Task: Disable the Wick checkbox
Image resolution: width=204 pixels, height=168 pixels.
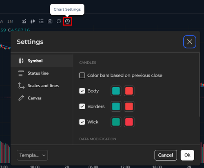Action: pyautogui.click(x=82, y=122)
